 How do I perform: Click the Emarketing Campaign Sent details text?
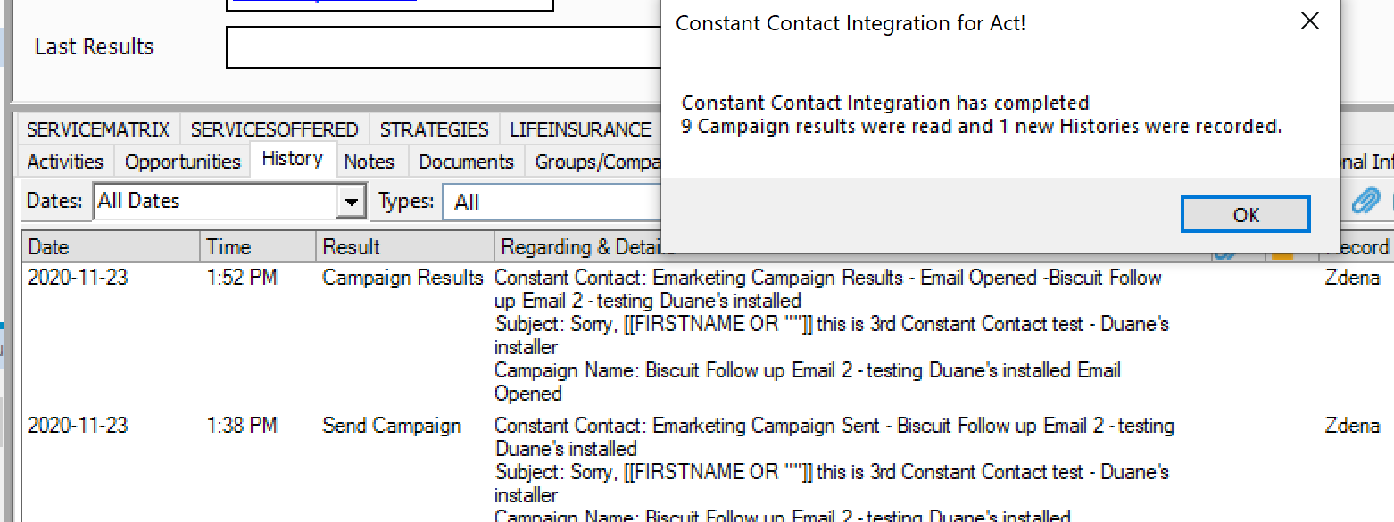tap(834, 468)
